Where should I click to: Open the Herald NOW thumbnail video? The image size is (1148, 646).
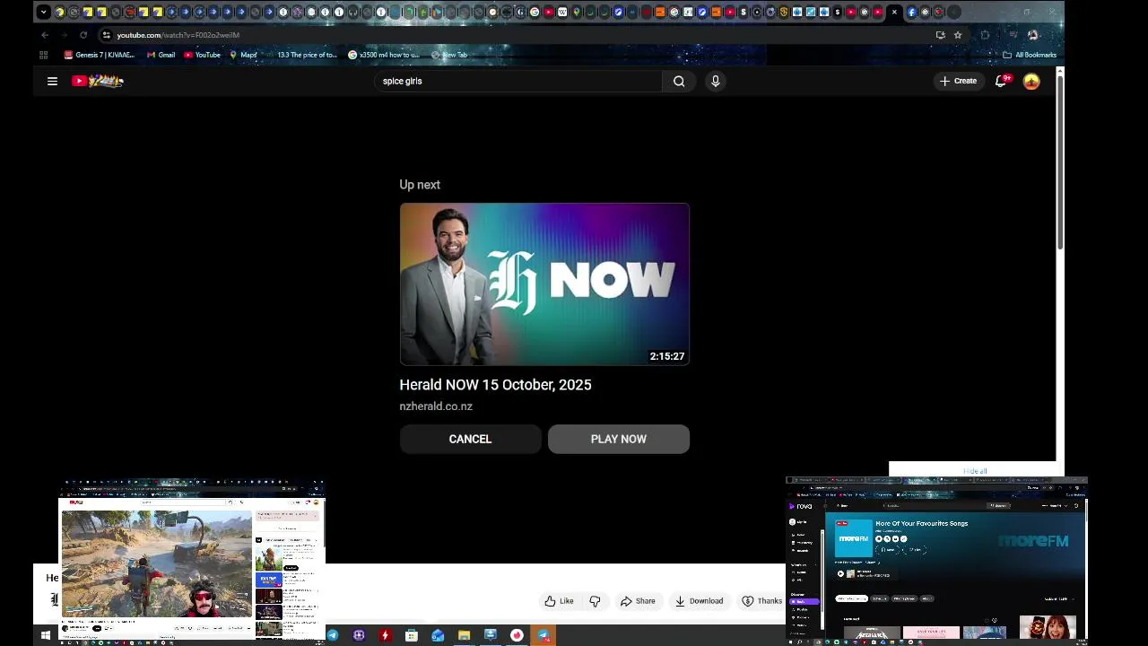[544, 284]
